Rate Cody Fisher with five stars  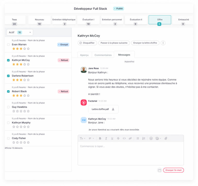point(28,142)
